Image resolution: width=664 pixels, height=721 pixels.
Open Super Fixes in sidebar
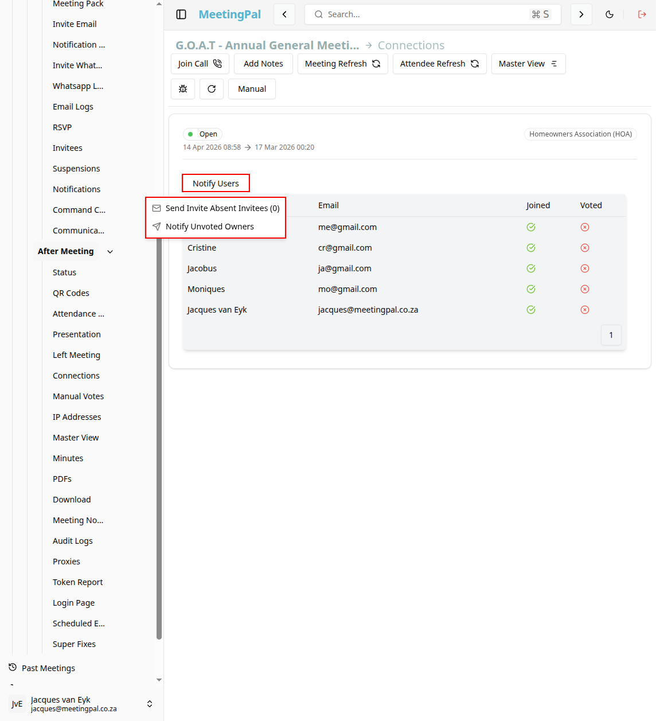pos(74,644)
